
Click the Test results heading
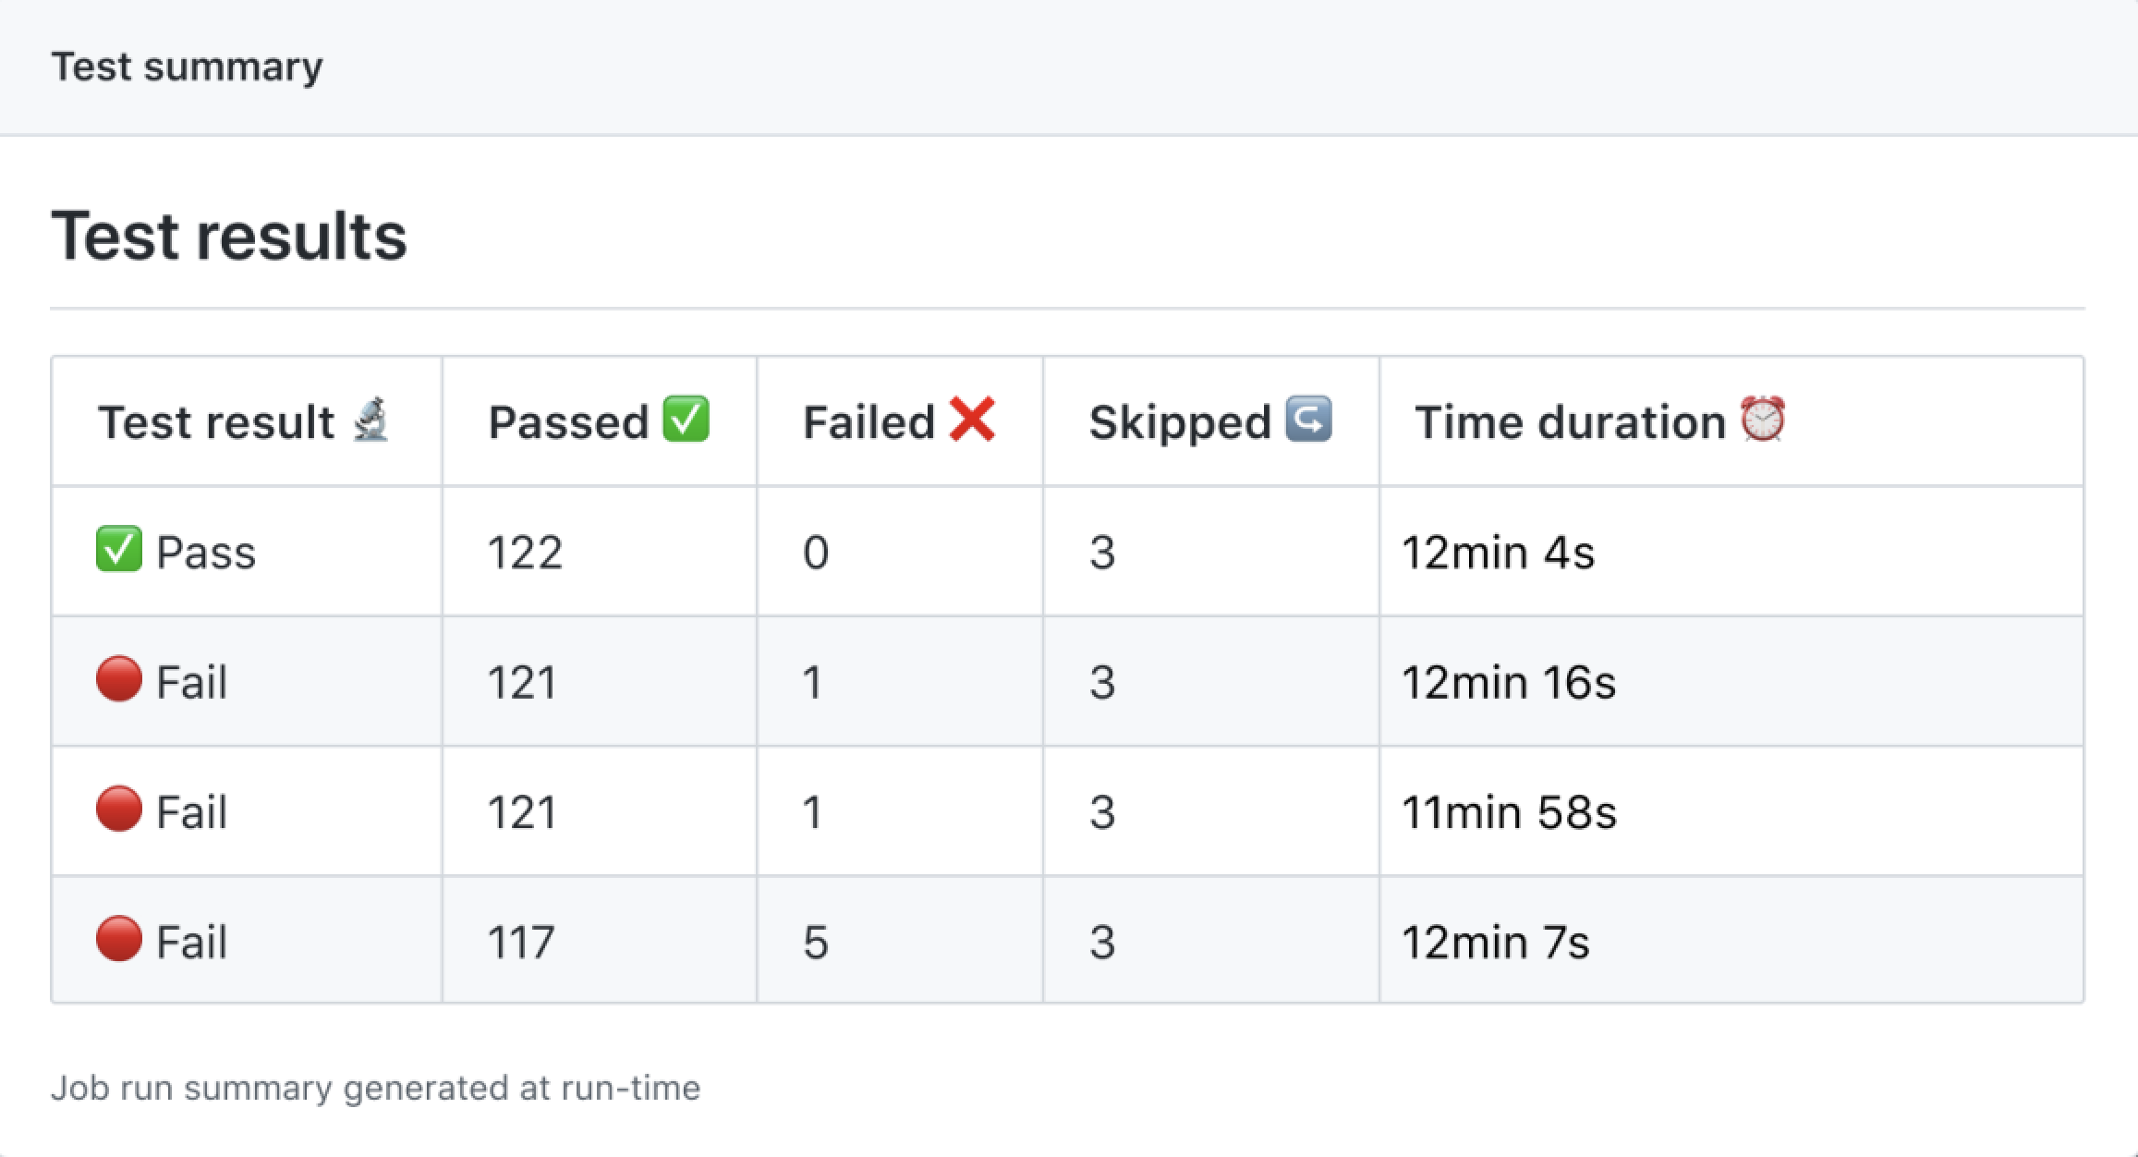[x=228, y=237]
